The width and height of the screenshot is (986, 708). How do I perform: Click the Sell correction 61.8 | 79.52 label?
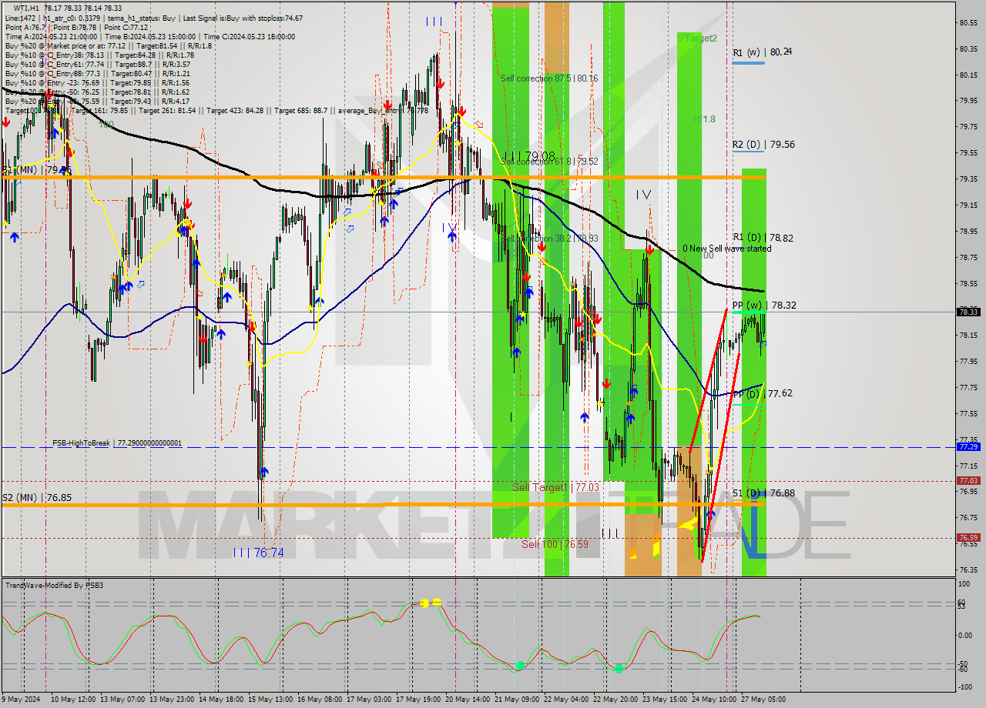pos(548,161)
